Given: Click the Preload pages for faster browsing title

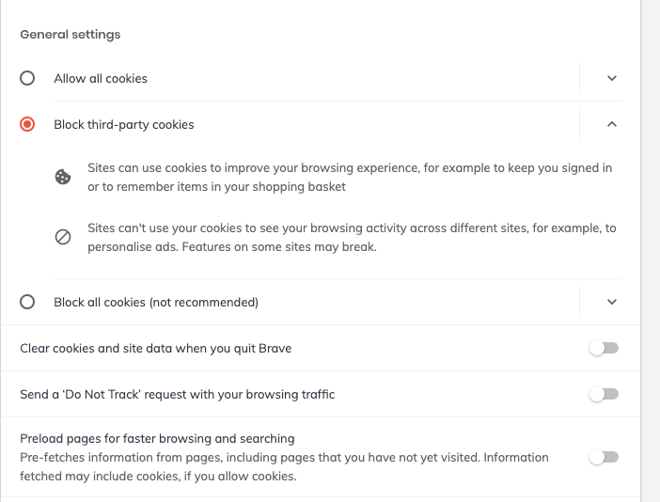Looking at the screenshot, I should 158,438.
